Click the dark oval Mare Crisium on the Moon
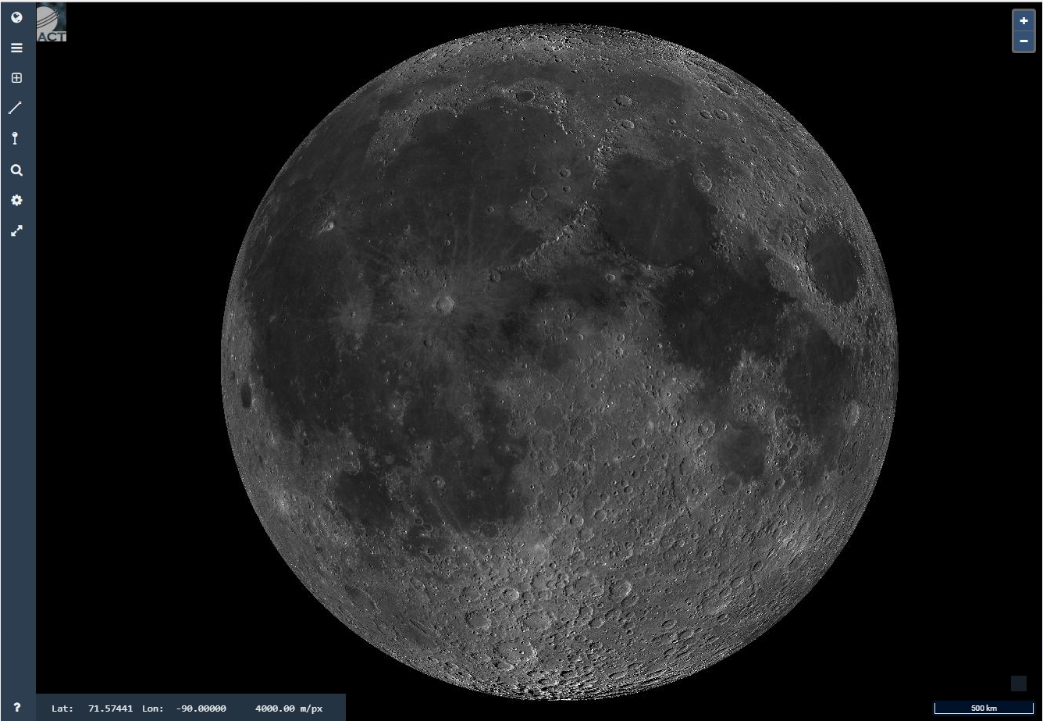1043x721 pixels. tap(833, 264)
